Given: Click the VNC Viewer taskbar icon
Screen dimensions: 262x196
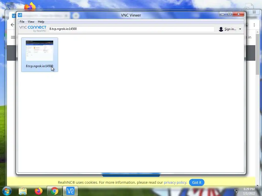Looking at the screenshot, I should tap(70, 191).
